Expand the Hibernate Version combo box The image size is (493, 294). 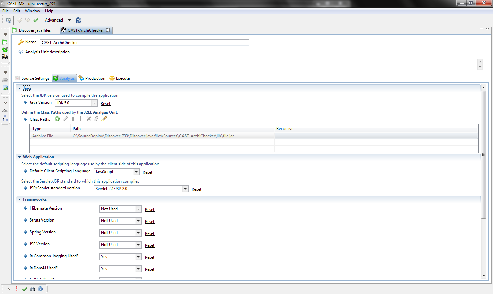point(138,209)
